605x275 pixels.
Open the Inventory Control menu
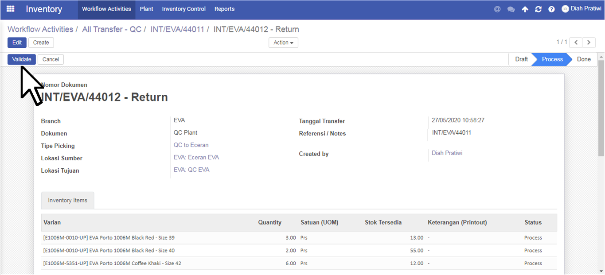pos(184,9)
